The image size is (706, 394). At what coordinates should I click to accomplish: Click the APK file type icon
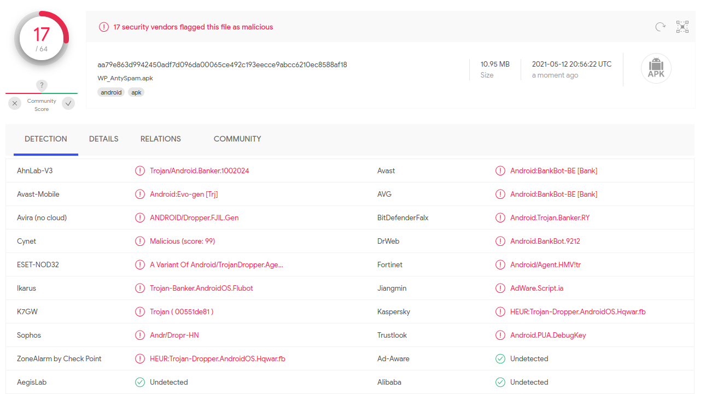tap(656, 69)
